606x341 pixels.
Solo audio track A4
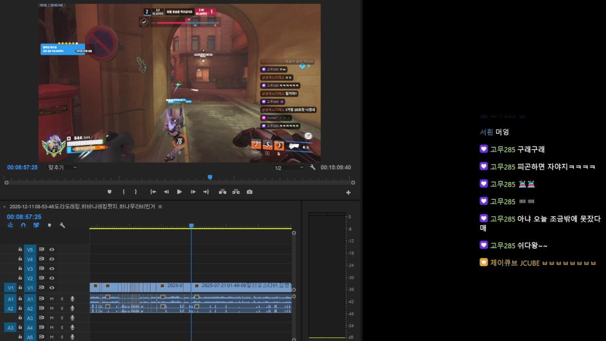click(62, 327)
